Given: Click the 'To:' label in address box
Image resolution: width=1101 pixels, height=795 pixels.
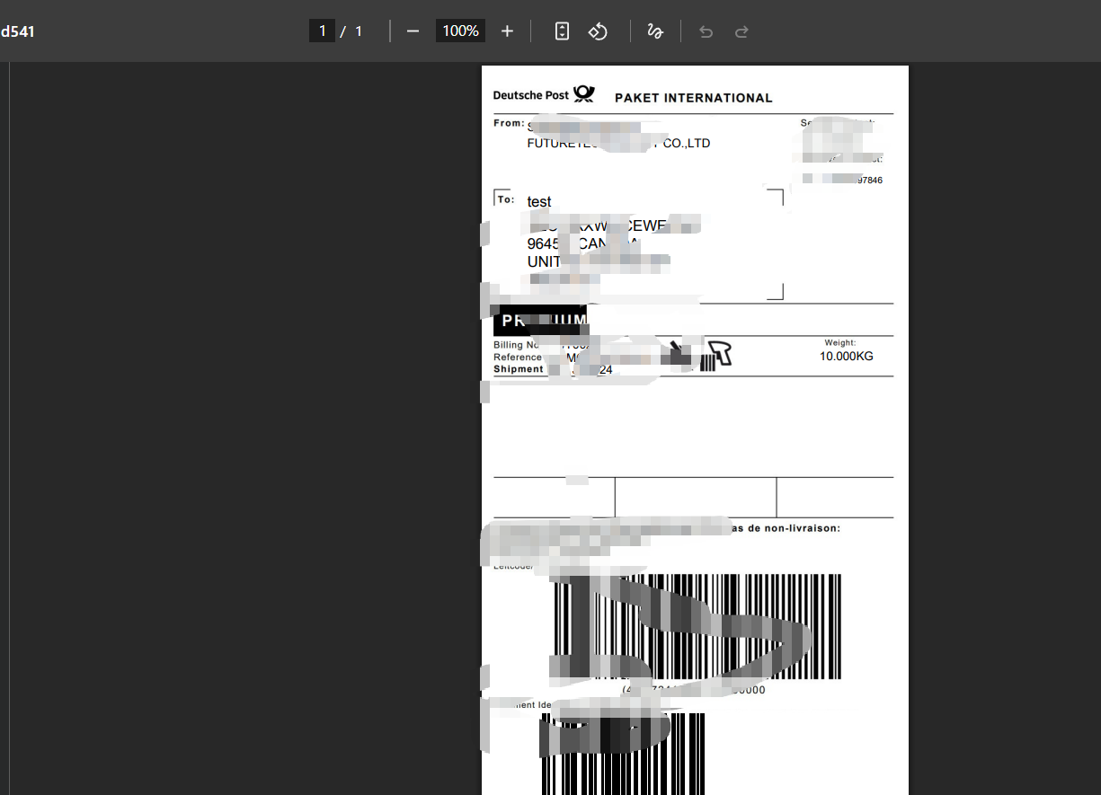Looking at the screenshot, I should [x=506, y=199].
